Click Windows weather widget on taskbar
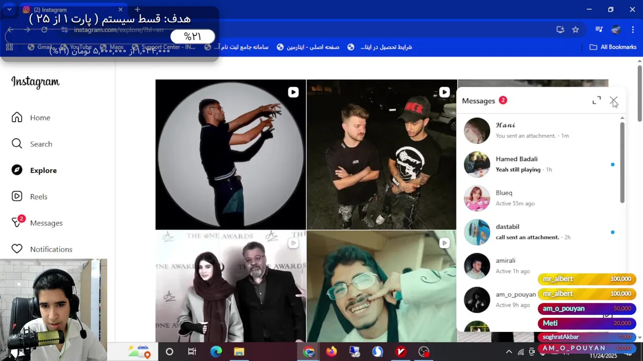The image size is (643, 361). (x=139, y=351)
